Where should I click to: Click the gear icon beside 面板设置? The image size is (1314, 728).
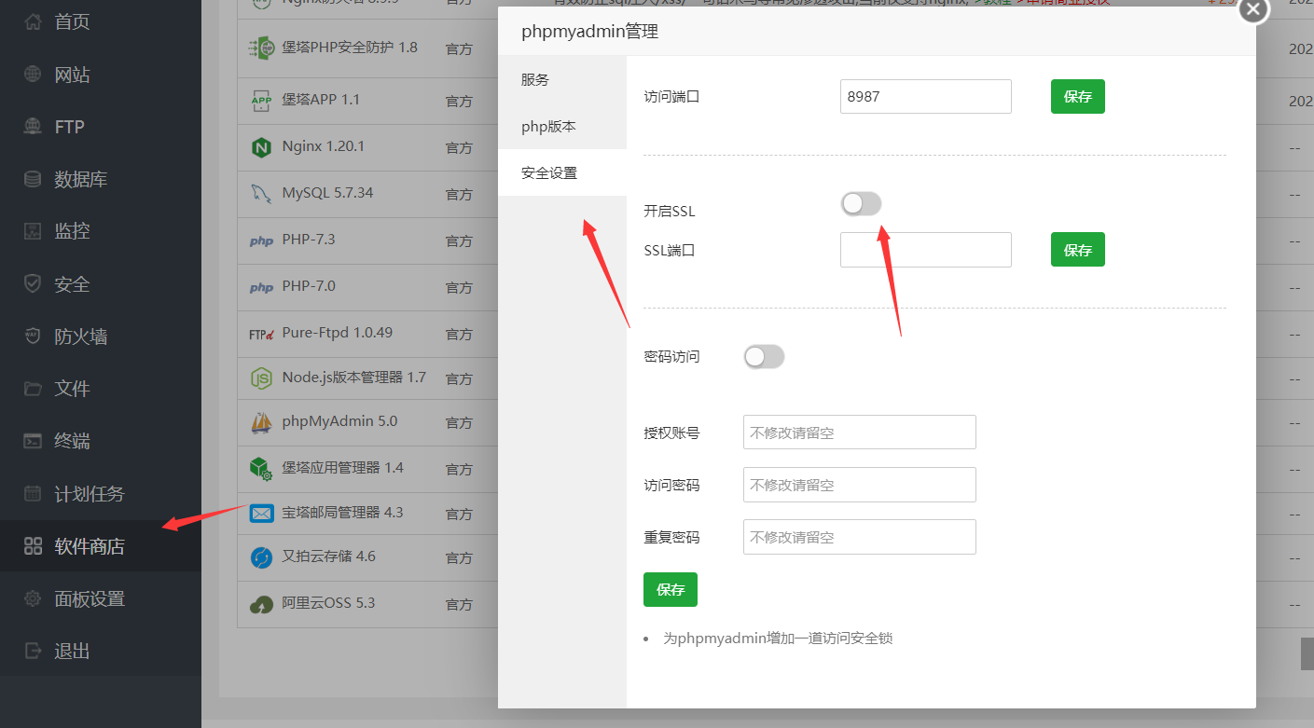(x=33, y=598)
